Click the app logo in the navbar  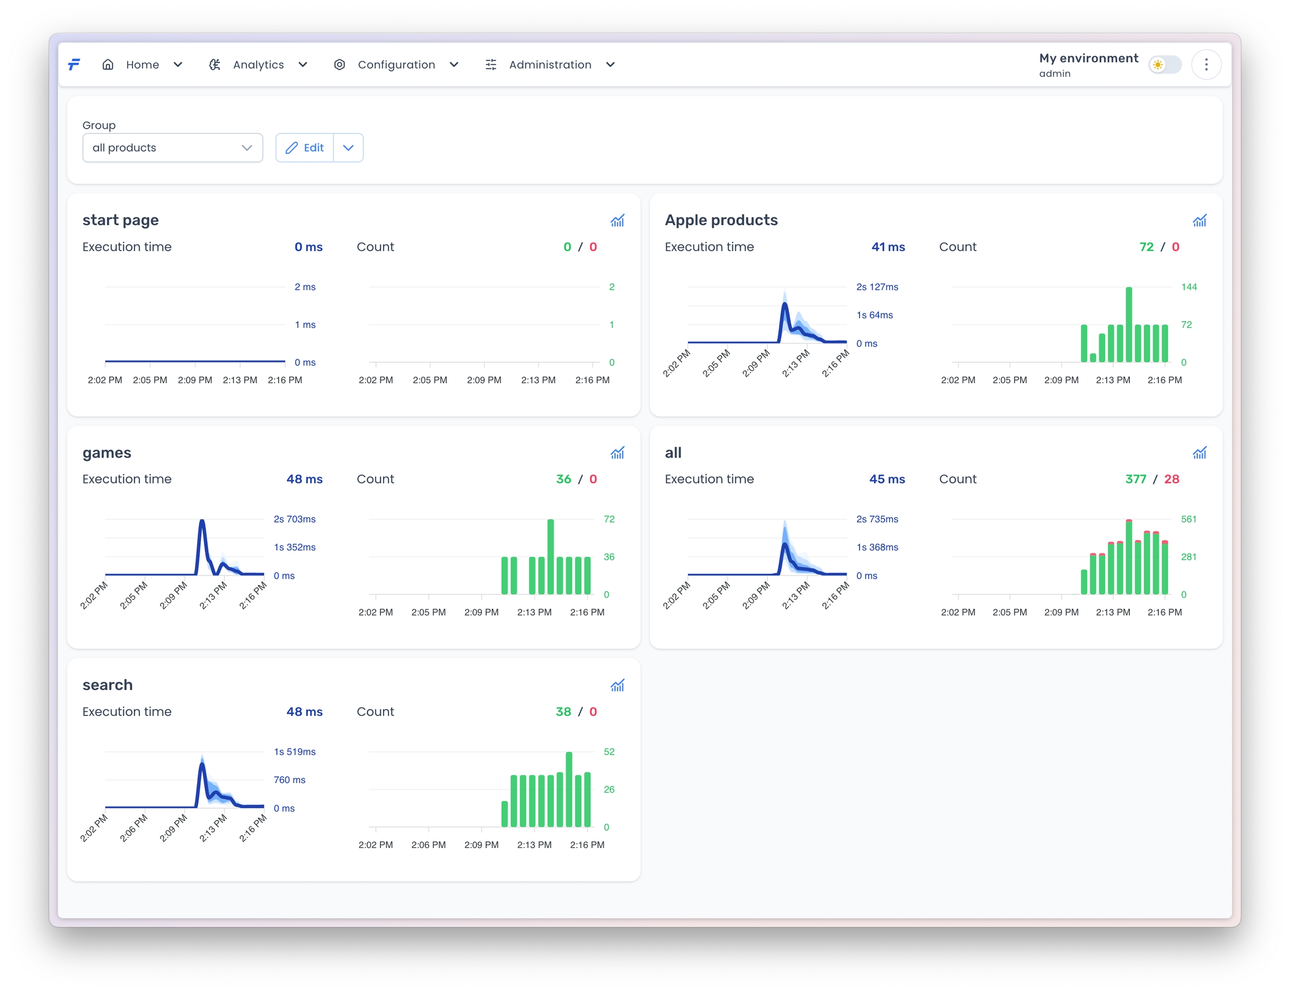(x=74, y=64)
